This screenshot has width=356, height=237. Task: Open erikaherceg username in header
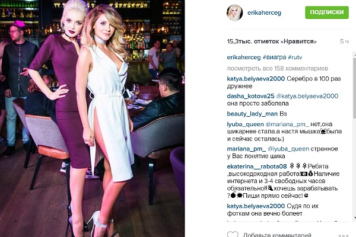(x=264, y=12)
